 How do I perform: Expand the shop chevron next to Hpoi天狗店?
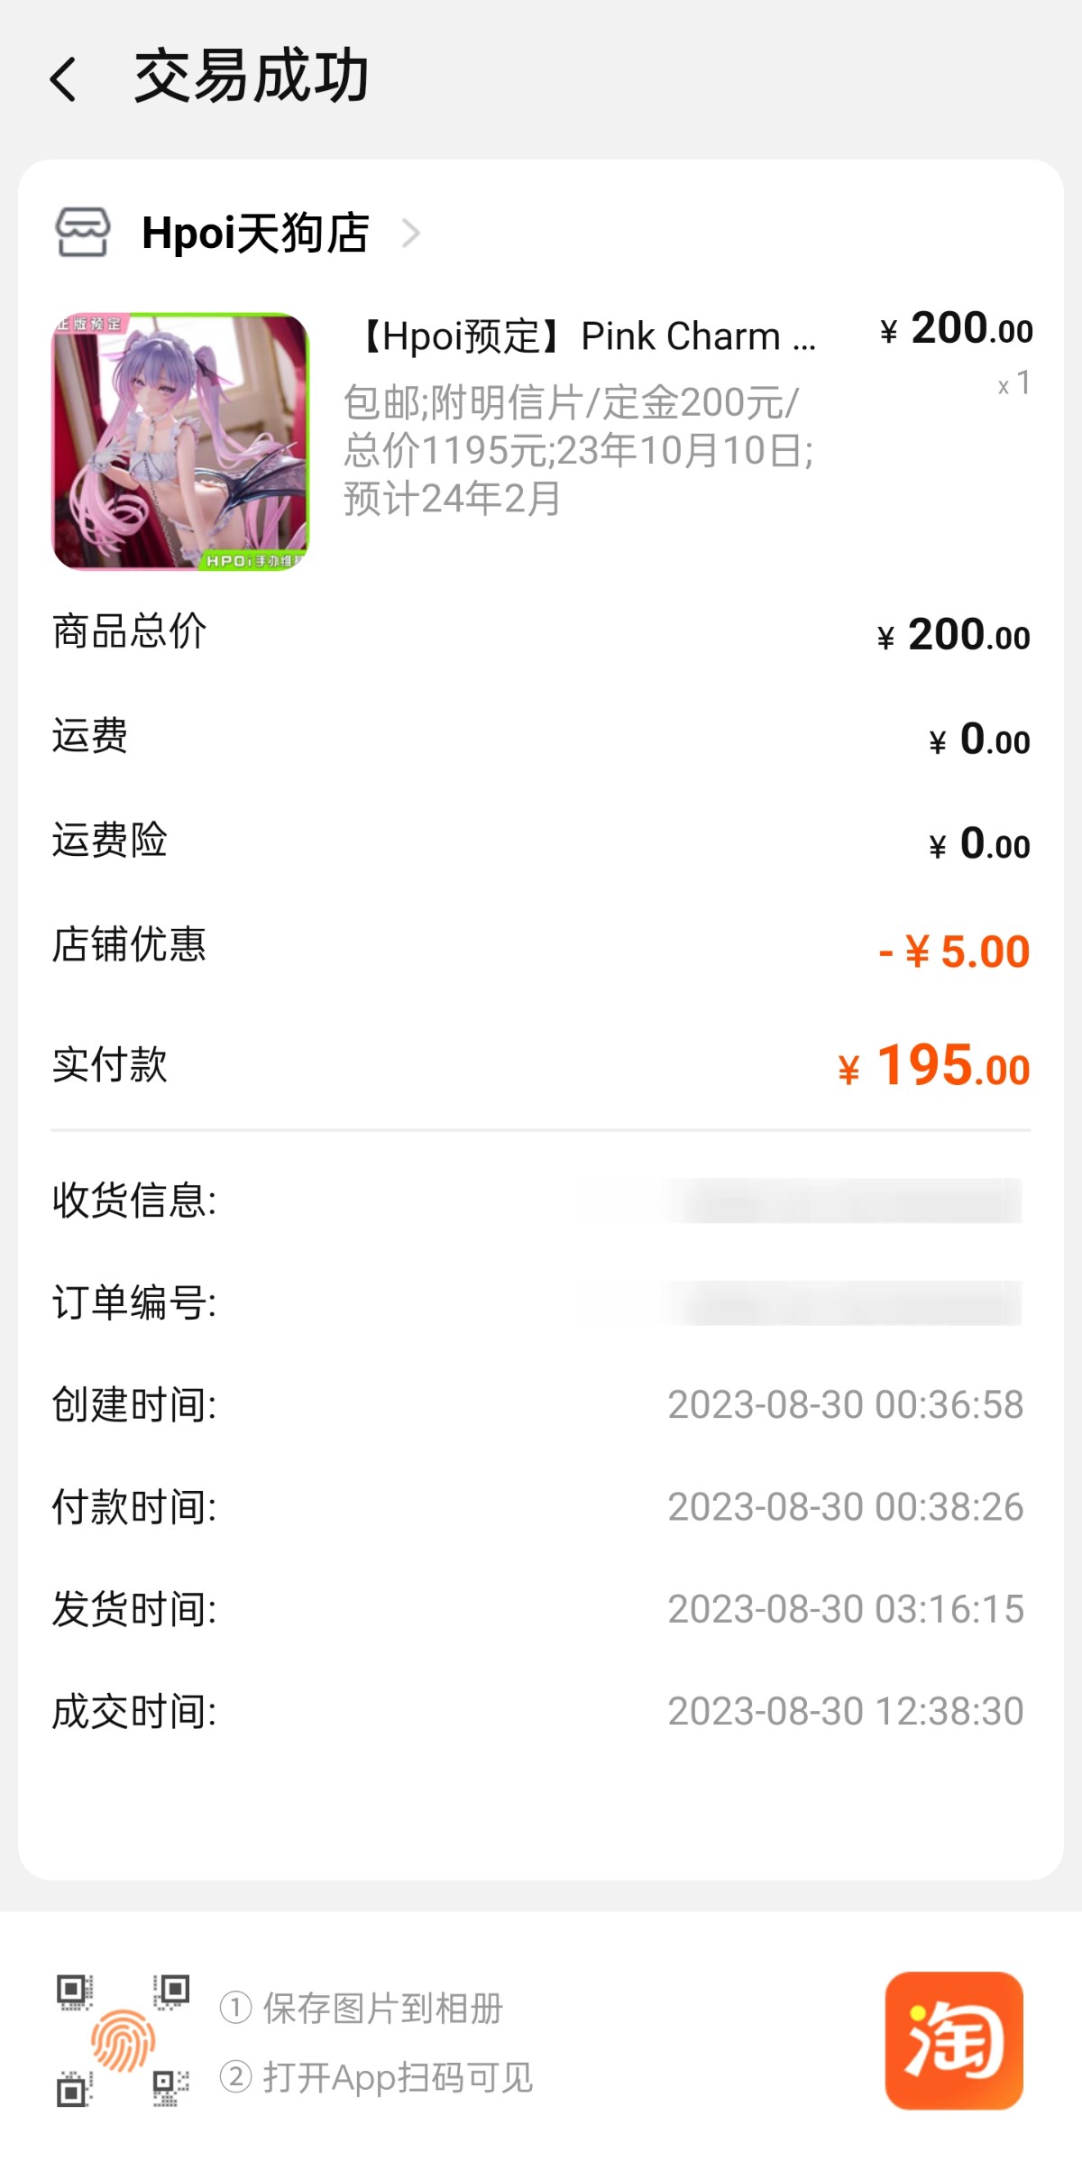411,234
